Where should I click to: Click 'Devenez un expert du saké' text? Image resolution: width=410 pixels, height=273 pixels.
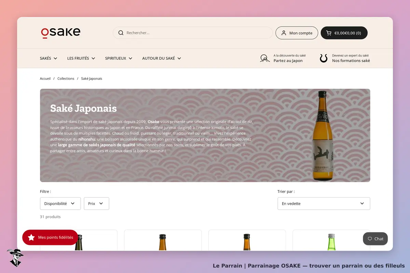[x=350, y=55]
